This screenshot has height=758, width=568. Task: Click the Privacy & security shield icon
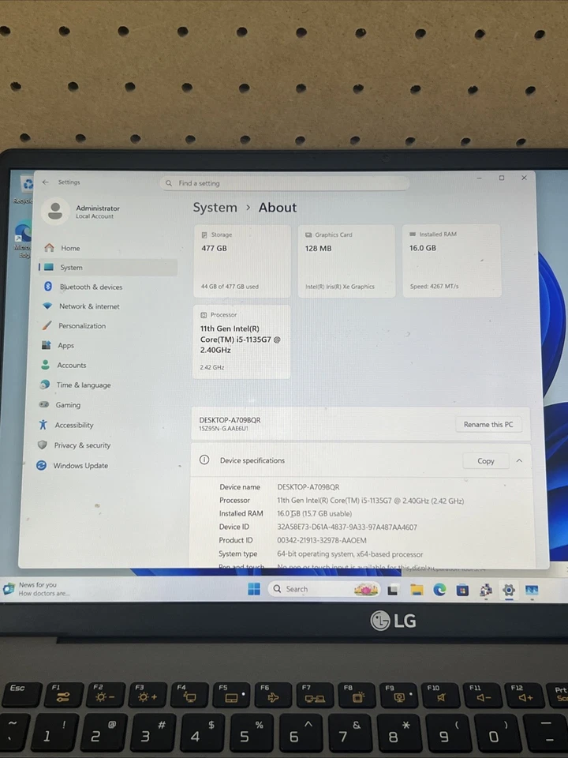coord(43,445)
